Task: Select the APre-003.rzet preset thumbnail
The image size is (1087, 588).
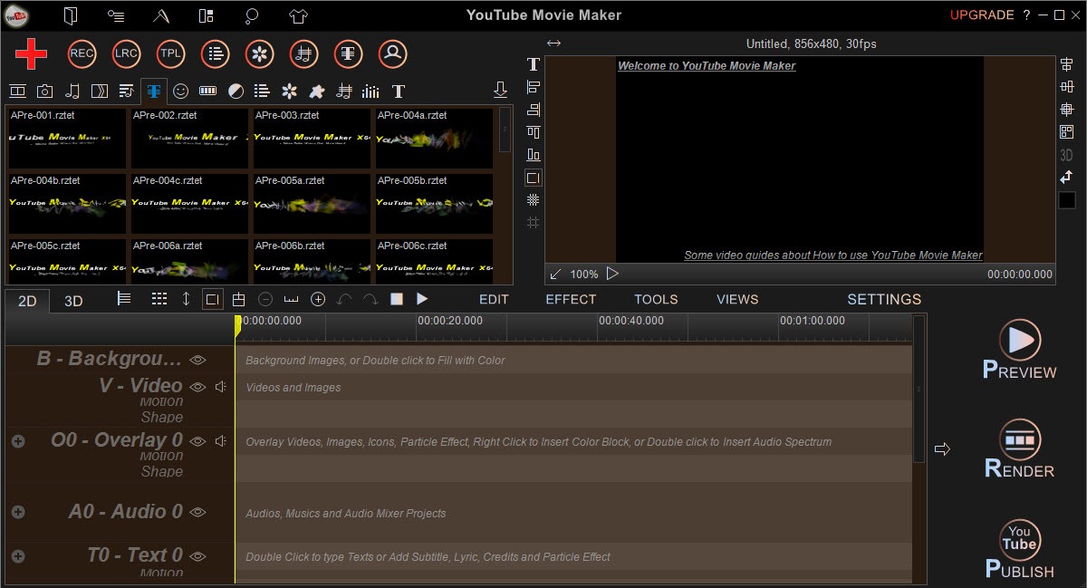Action: (x=311, y=138)
